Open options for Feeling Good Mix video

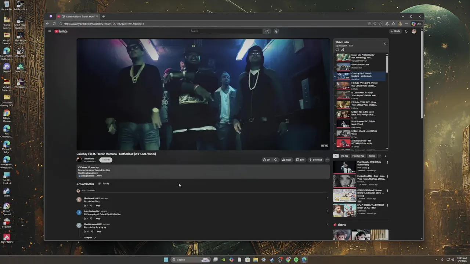(x=387, y=176)
